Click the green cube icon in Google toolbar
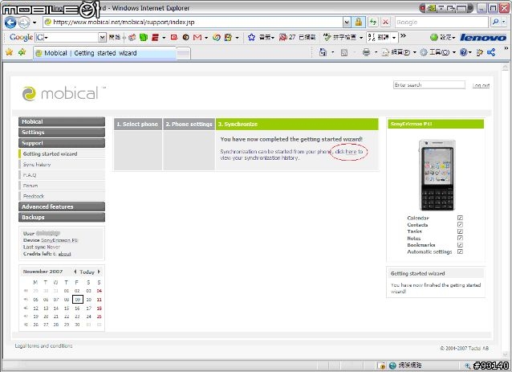The image size is (512, 372). point(144,37)
